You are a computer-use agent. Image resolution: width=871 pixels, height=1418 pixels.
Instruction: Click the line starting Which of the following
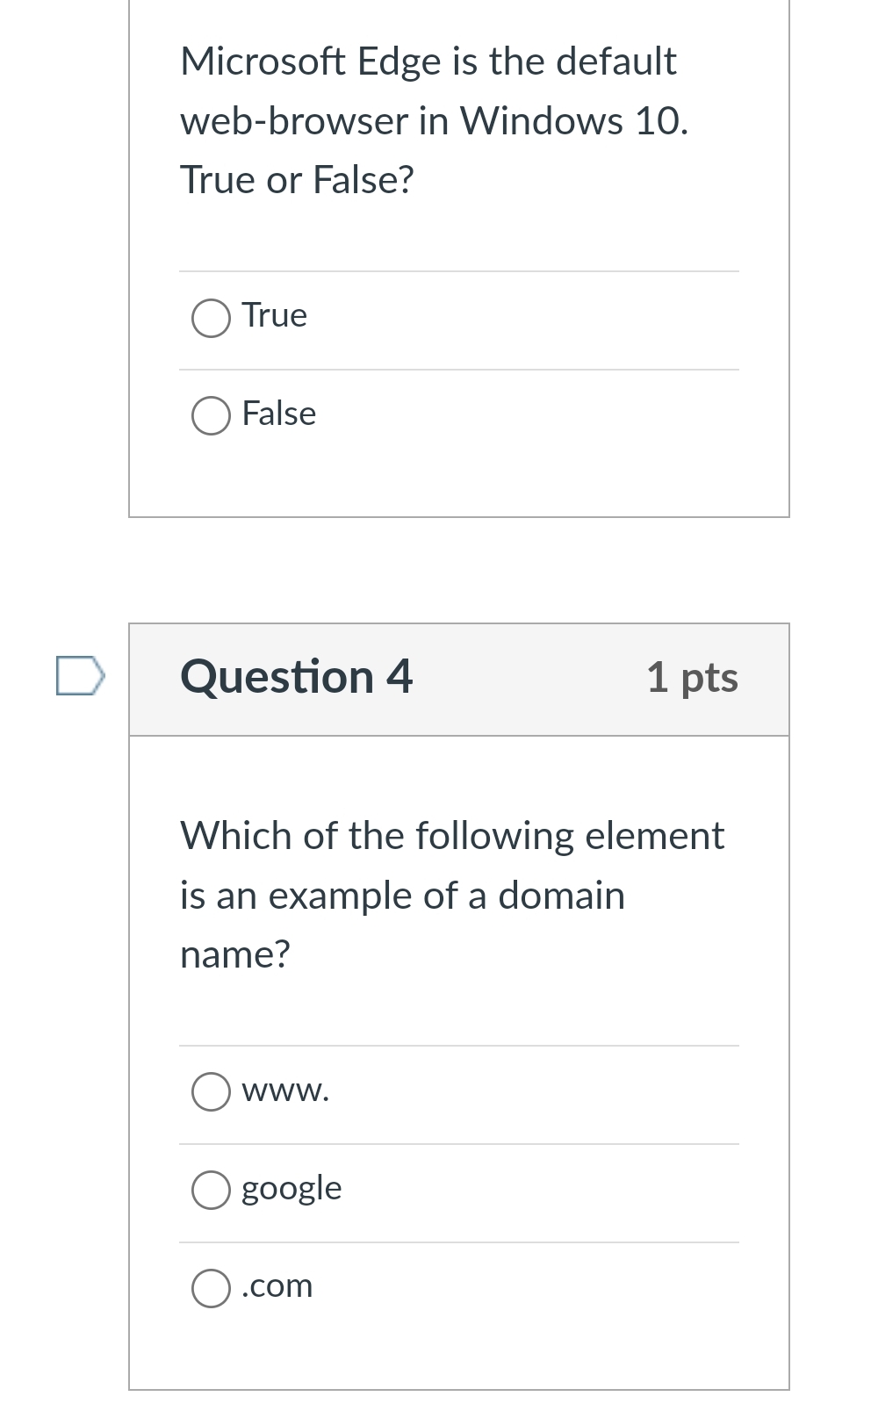[x=452, y=836]
